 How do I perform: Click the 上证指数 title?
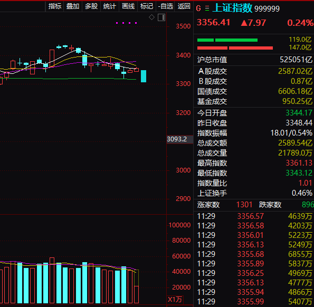coord(232,8)
